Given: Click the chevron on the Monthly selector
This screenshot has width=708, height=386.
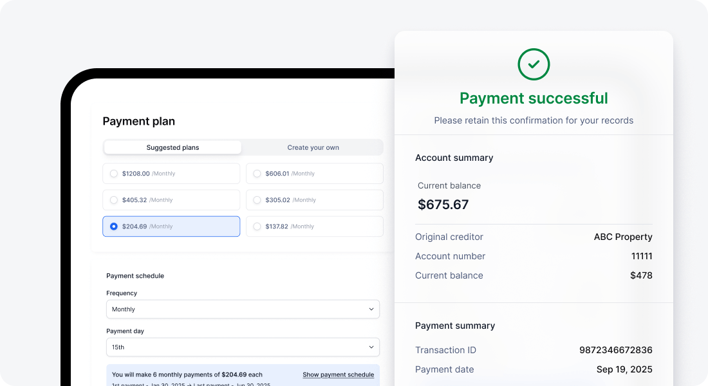Looking at the screenshot, I should [371, 309].
